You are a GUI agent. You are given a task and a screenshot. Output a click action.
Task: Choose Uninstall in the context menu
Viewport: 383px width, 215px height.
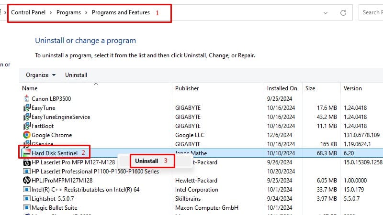(146, 161)
